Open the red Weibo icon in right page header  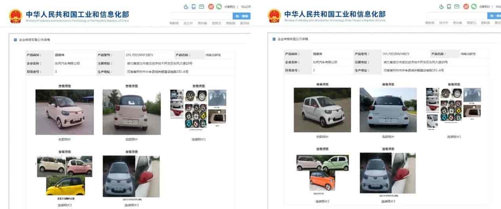[466, 7]
